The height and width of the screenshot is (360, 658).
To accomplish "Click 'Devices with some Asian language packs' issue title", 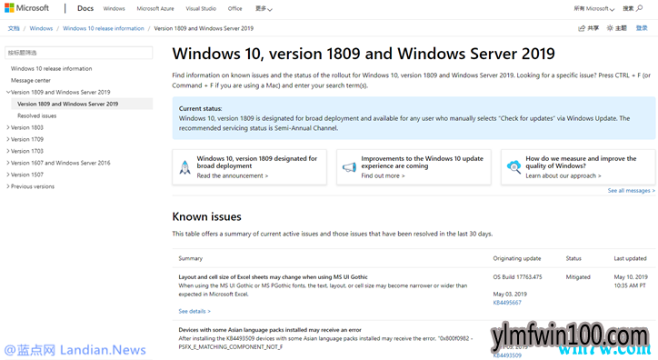I will click(x=270, y=330).
